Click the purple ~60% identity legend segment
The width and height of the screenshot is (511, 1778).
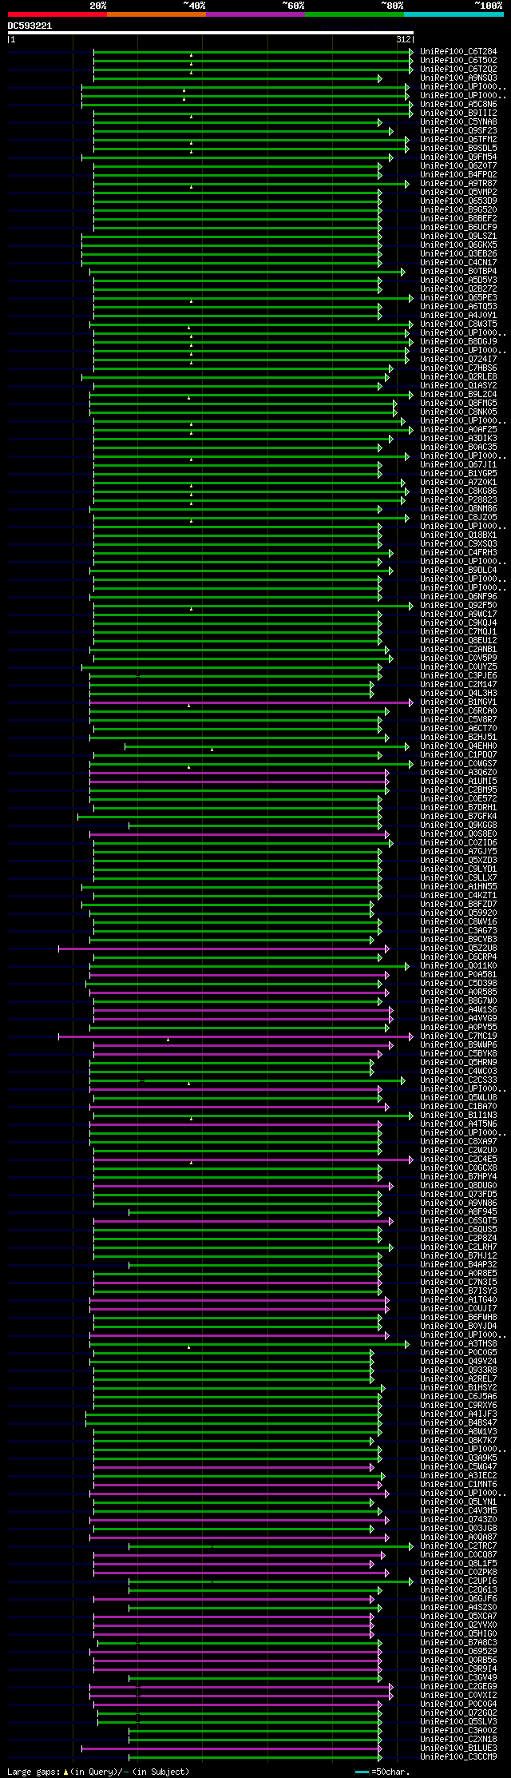(255, 14)
